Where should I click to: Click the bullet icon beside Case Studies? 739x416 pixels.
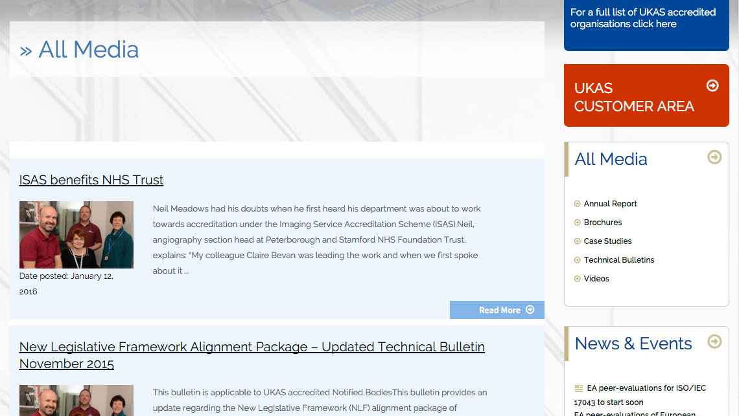[578, 241]
